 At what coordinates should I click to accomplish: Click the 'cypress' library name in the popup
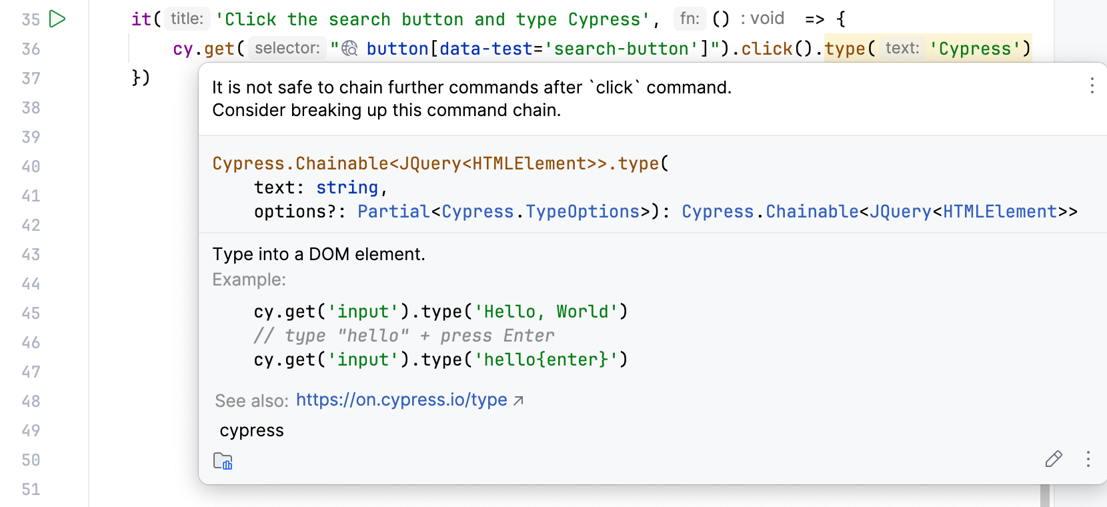251,430
